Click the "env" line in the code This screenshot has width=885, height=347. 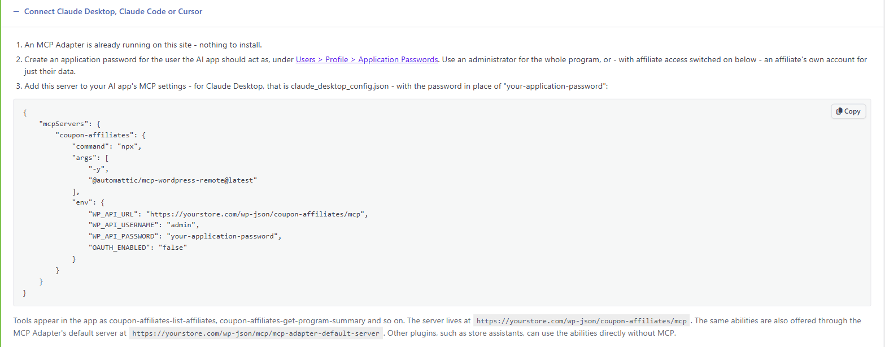(x=88, y=202)
